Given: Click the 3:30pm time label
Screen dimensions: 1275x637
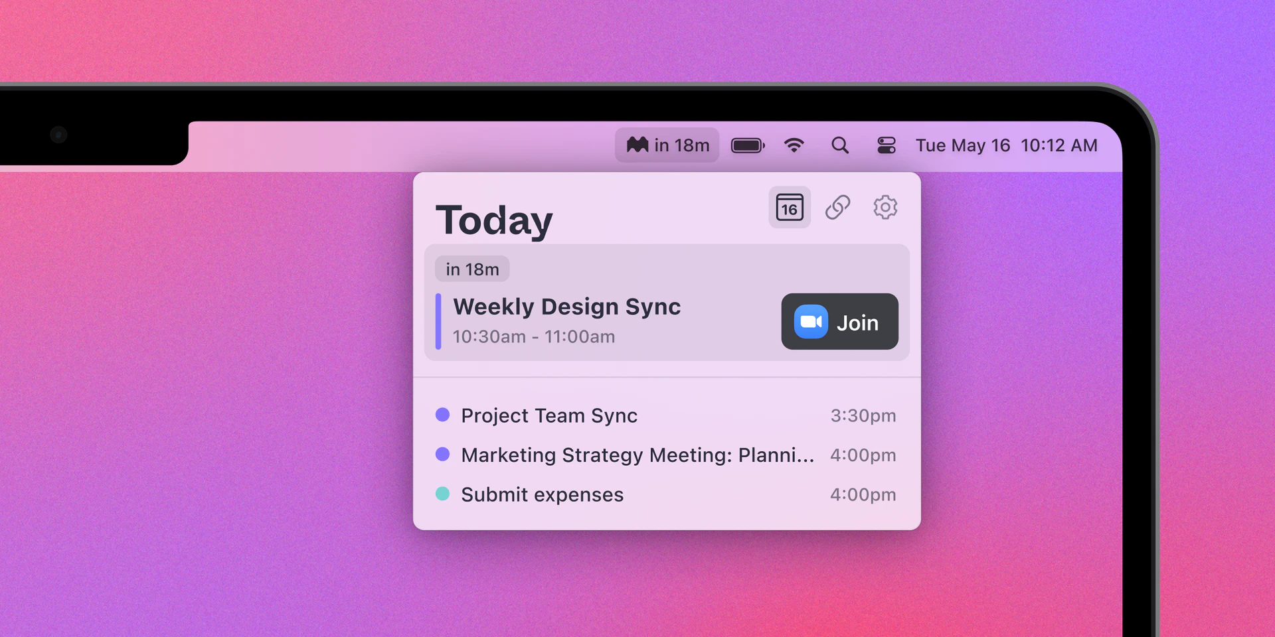Looking at the screenshot, I should pos(863,415).
